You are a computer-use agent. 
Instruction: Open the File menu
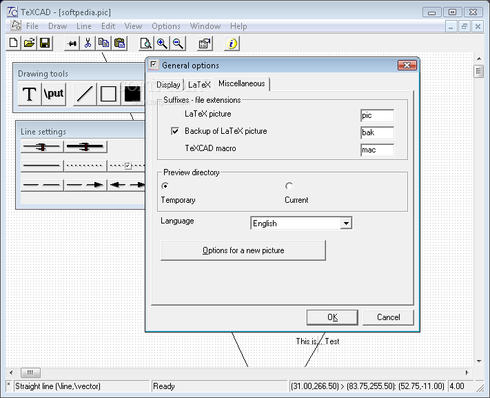[32, 26]
